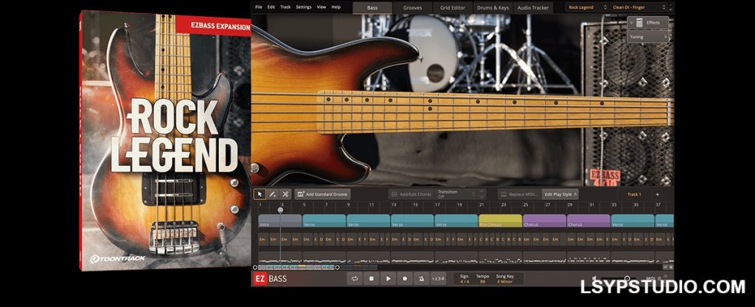
Task: Toggle the metronome icon
Action: point(421,278)
